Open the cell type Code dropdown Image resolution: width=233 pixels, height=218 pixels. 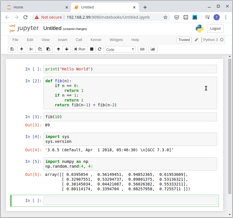tap(120, 49)
